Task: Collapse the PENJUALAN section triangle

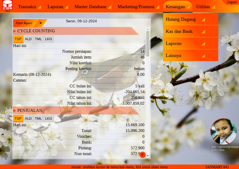Action: (x=15, y=110)
